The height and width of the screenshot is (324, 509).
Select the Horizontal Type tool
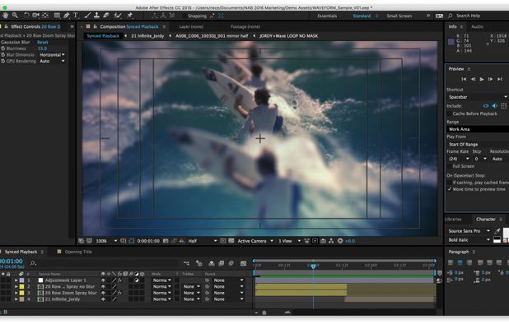[x=76, y=16]
